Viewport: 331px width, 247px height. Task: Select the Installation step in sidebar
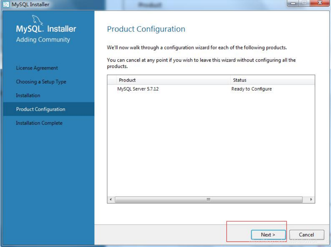click(x=28, y=96)
